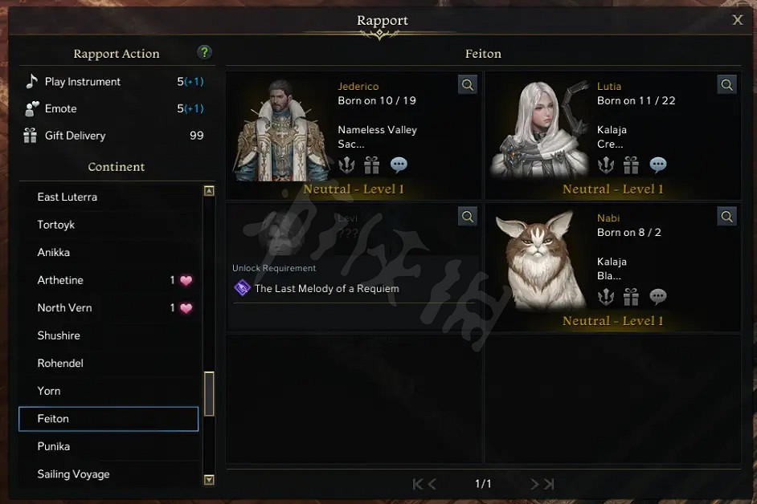The width and height of the screenshot is (757, 504).
Task: Click the continent list scroll-down arrow
Action: 209,479
